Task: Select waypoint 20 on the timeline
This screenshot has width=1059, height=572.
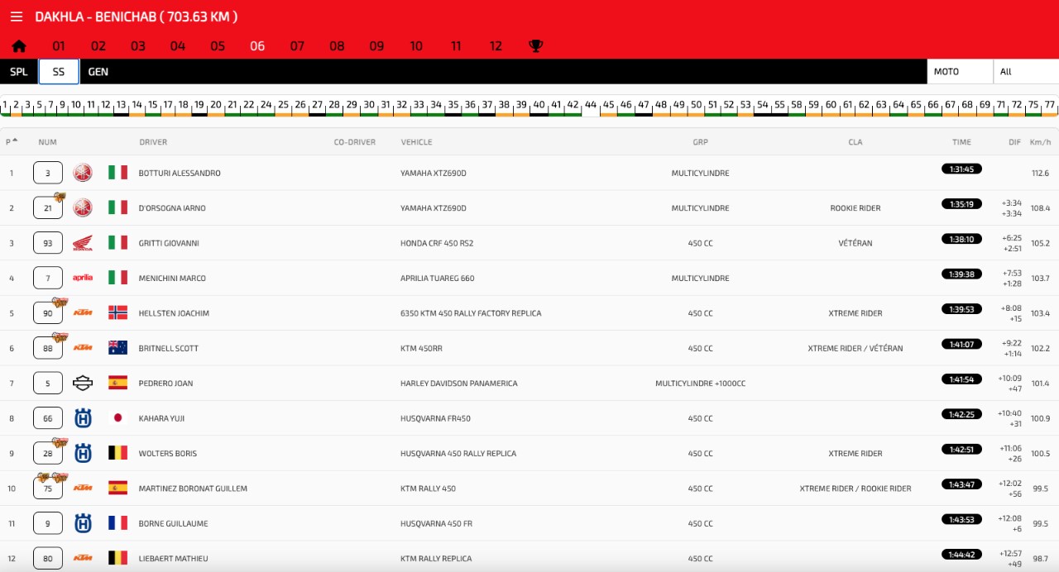Action: click(215, 106)
